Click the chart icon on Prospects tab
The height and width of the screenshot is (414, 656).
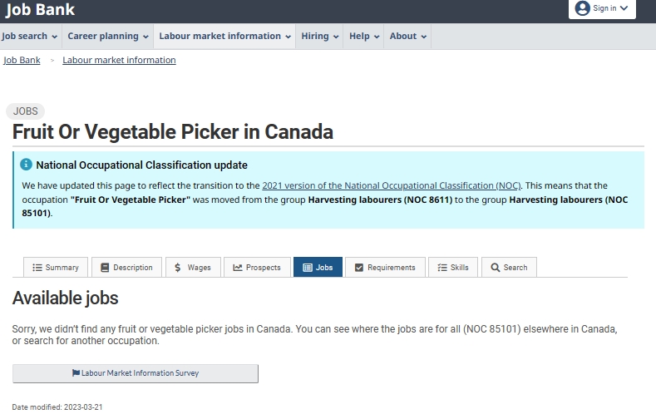point(238,268)
